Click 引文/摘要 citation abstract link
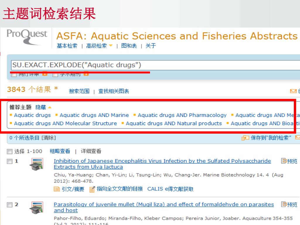 (73, 189)
